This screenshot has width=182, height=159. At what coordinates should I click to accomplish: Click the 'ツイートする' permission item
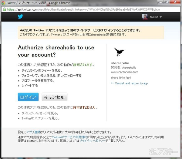30,86
